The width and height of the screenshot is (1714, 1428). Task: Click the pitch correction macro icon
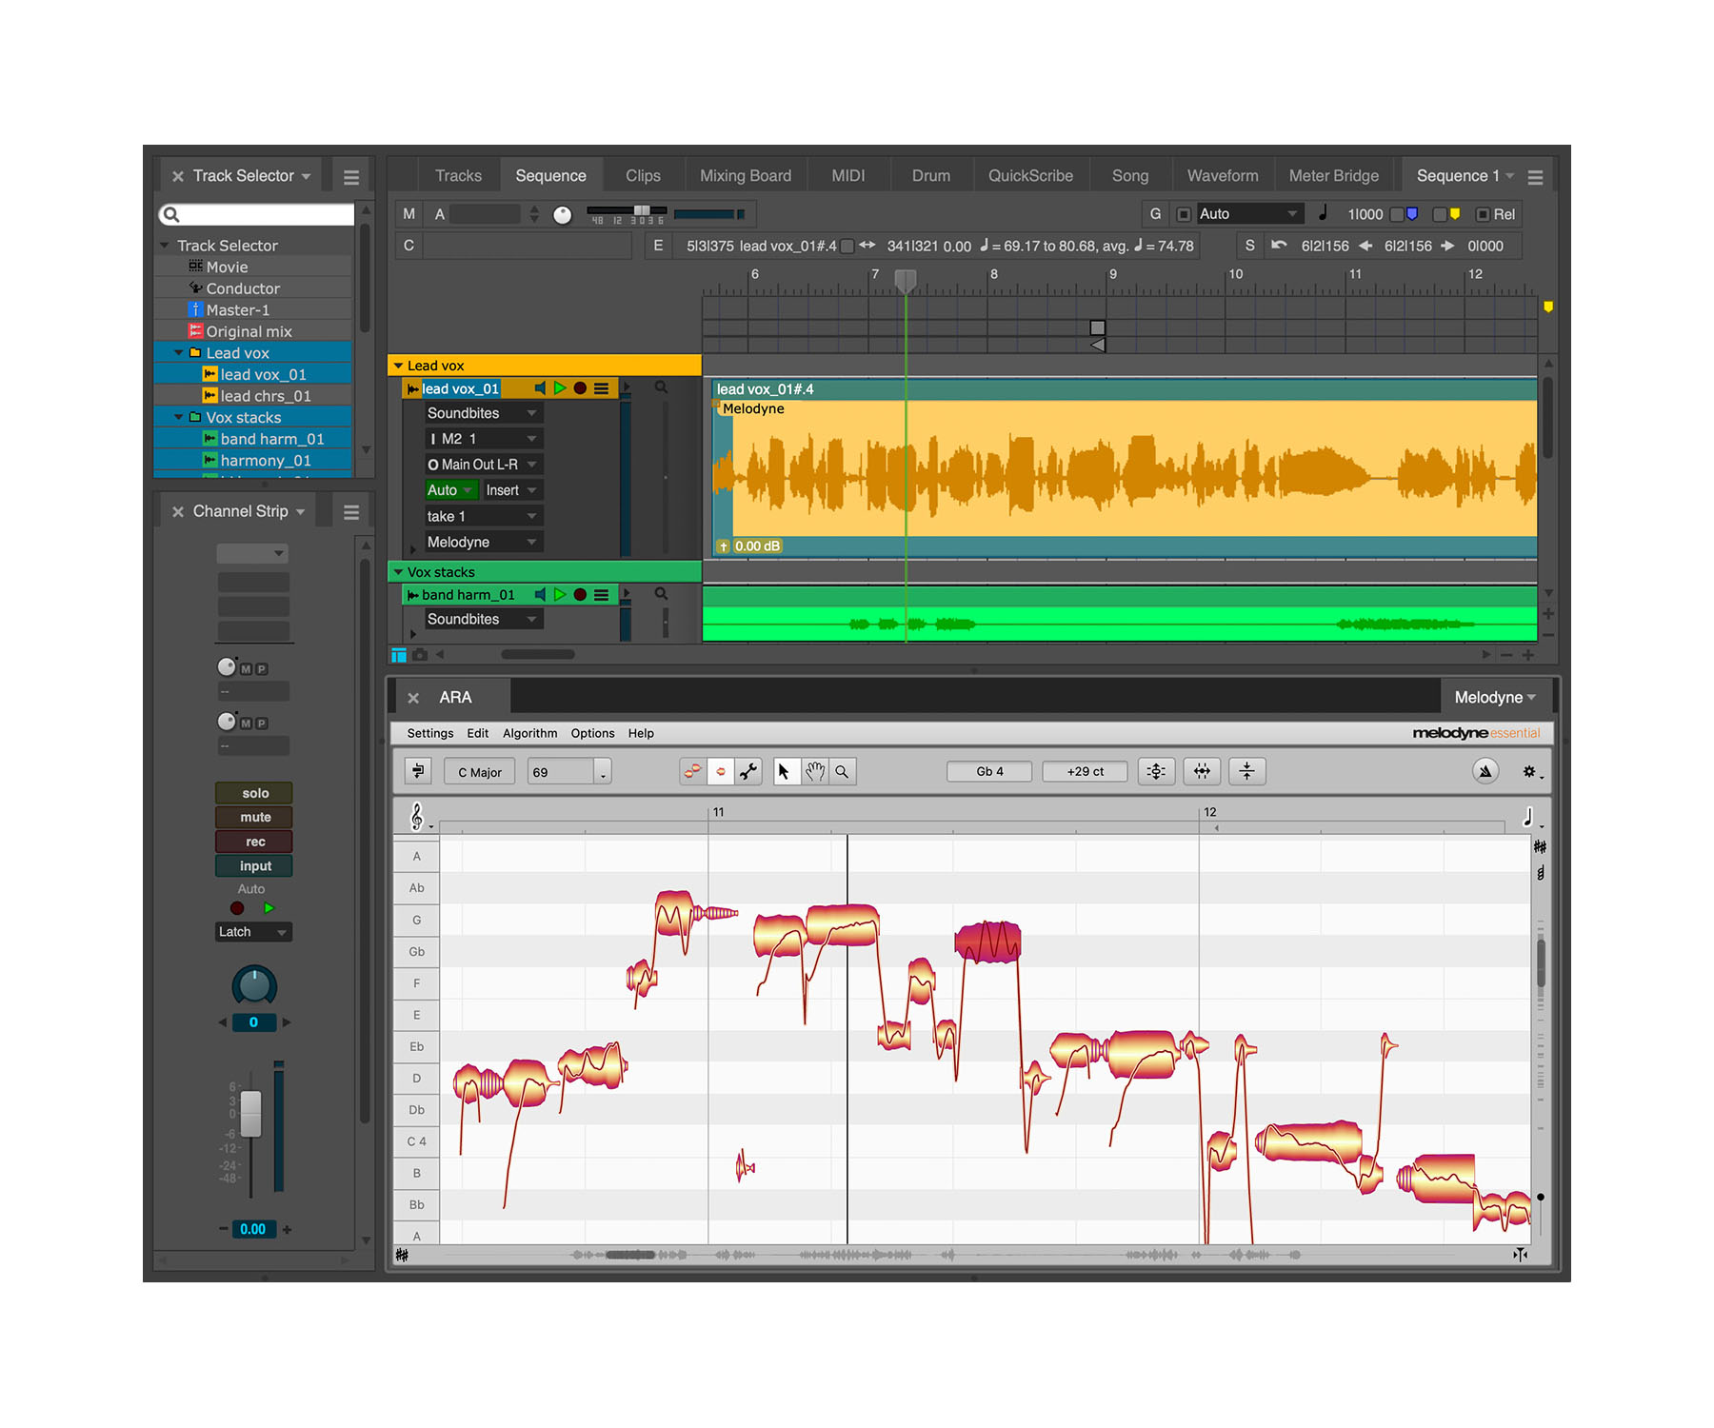click(1156, 771)
